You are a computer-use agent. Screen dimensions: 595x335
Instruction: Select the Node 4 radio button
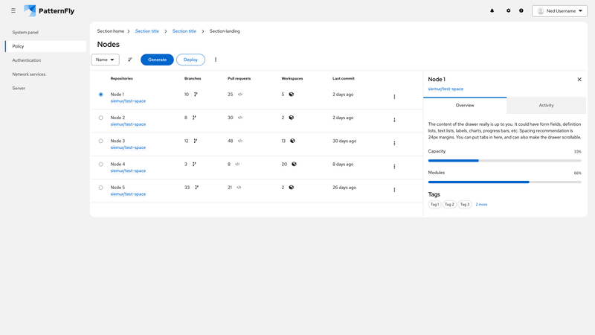pyautogui.click(x=100, y=164)
